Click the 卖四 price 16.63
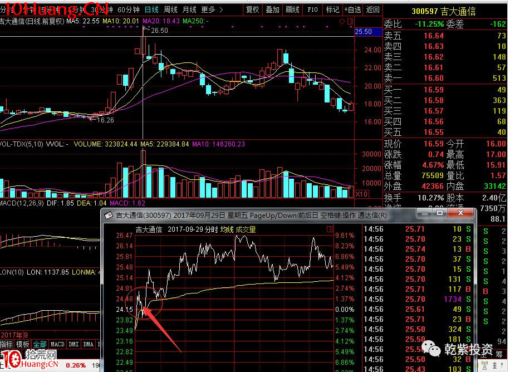The height and width of the screenshot is (372, 510). [x=433, y=46]
